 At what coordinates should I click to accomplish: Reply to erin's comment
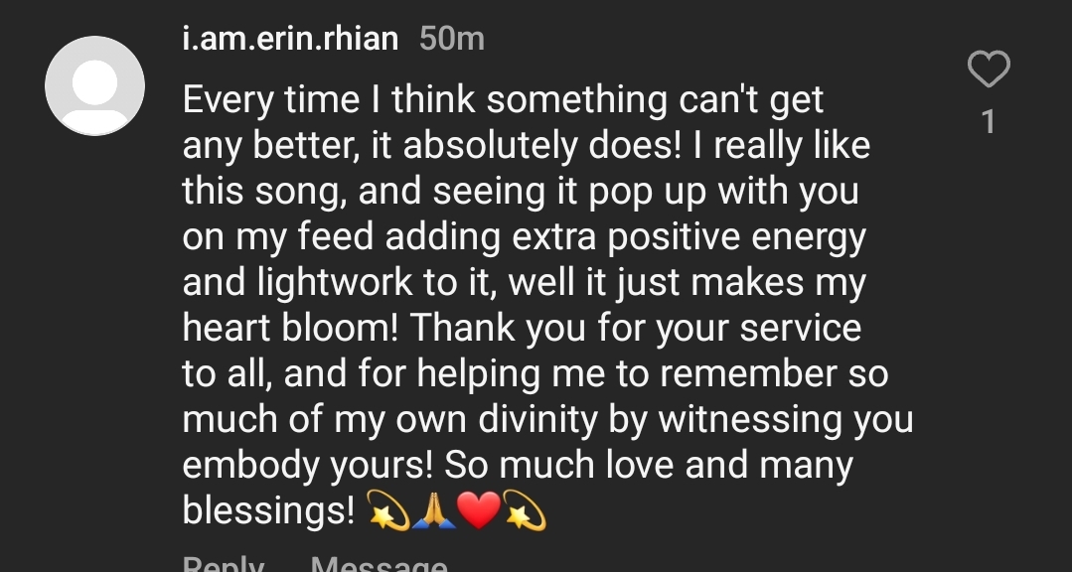click(224, 564)
